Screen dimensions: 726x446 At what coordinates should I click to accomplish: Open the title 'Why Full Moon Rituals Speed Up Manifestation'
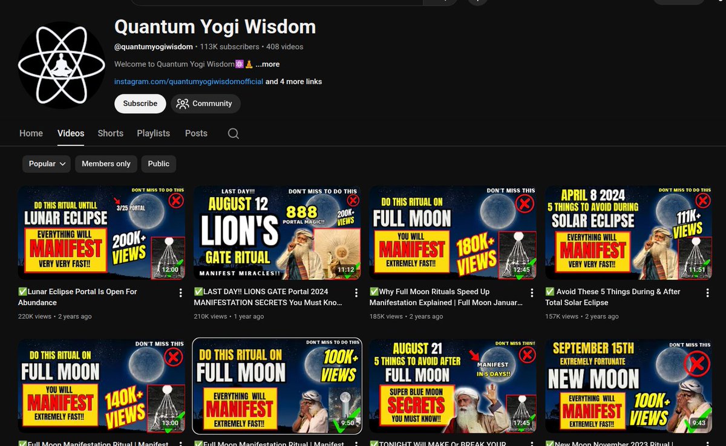tap(446, 297)
